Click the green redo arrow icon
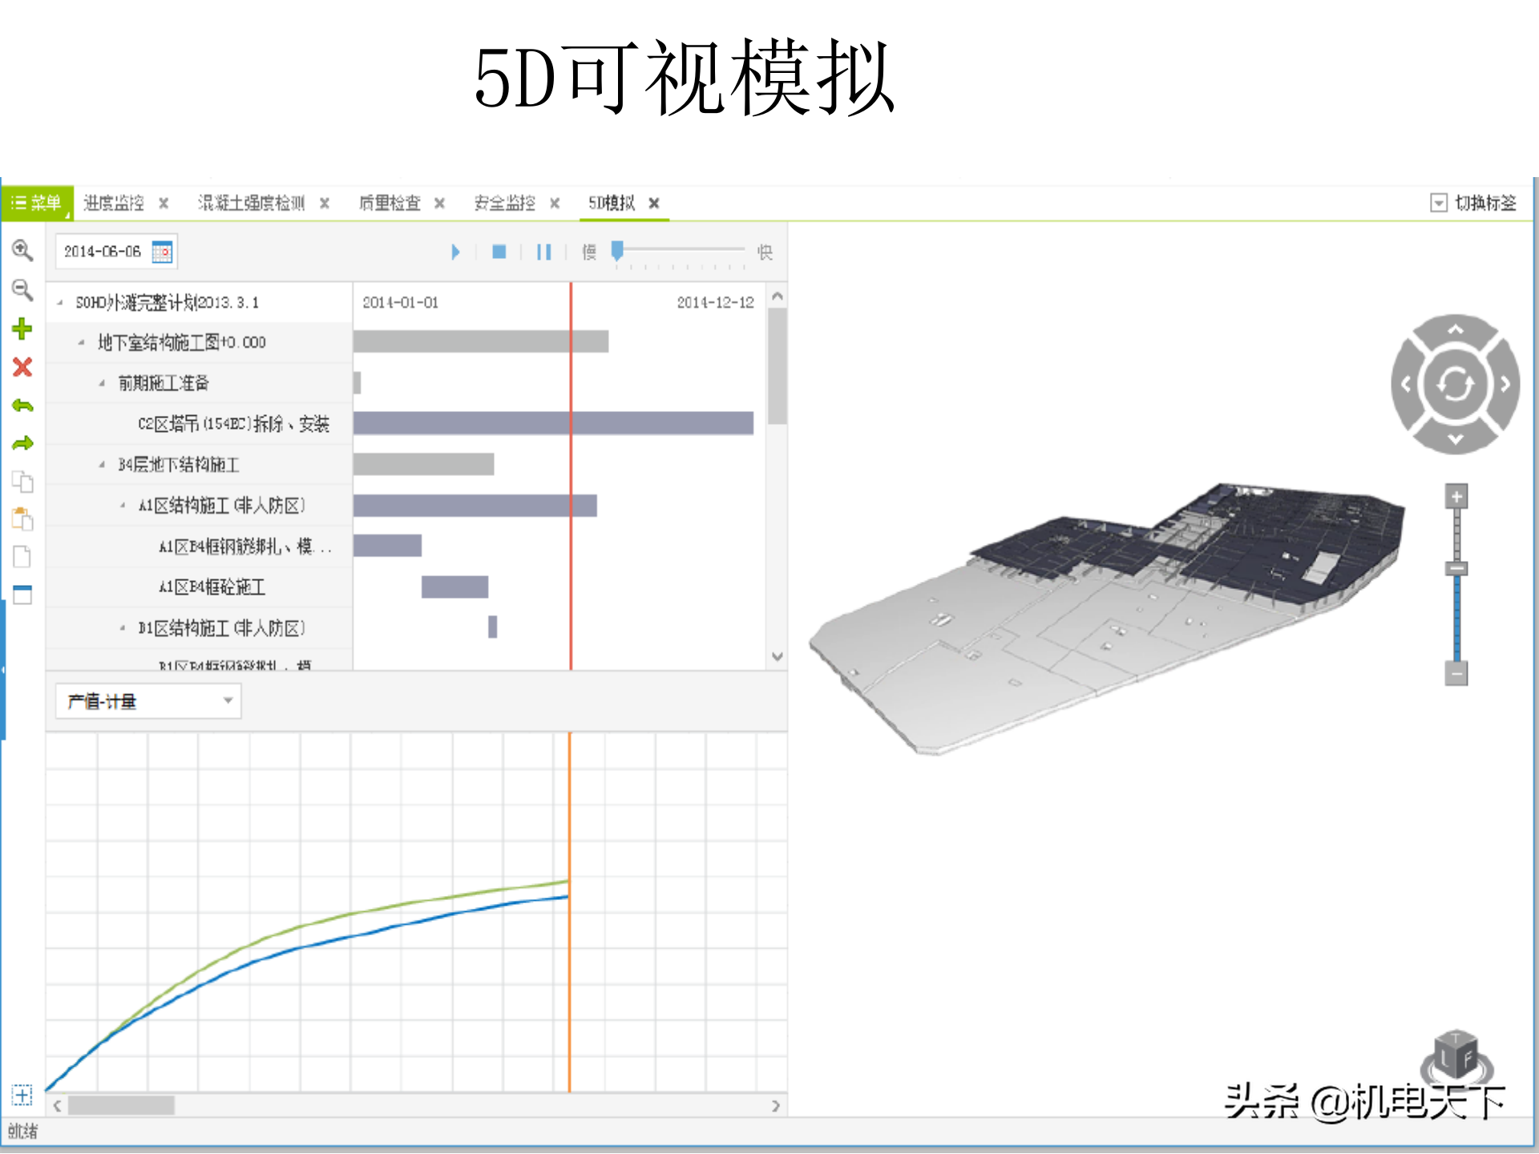This screenshot has height=1154, width=1539. pos(22,443)
